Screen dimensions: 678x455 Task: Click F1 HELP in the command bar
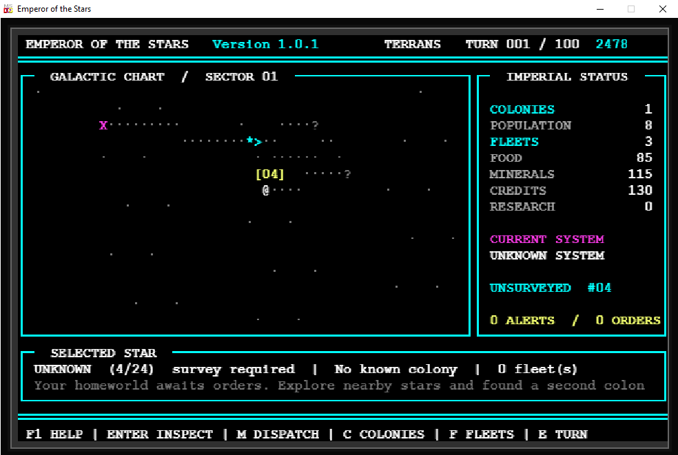coord(54,434)
